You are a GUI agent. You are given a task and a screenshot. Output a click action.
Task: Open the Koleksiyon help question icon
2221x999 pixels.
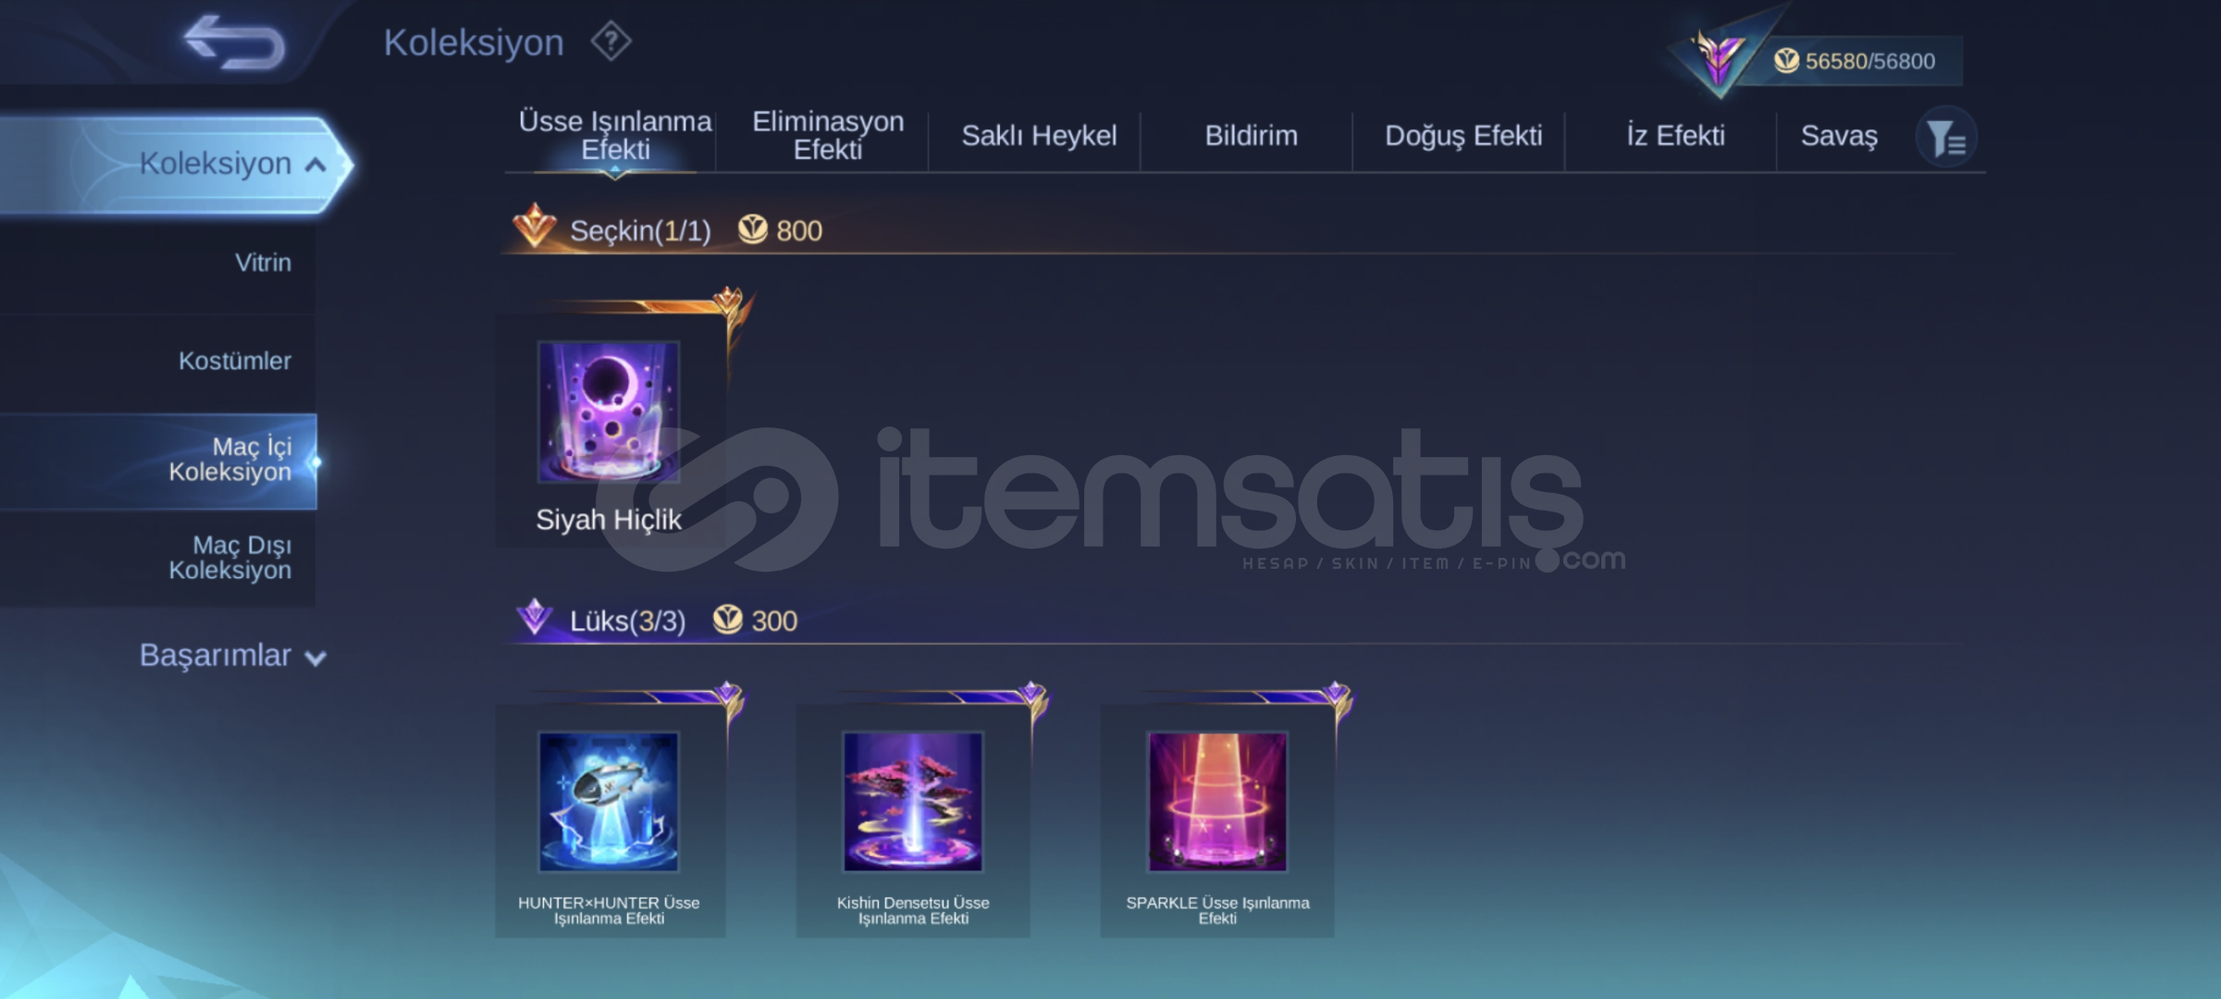pyautogui.click(x=611, y=42)
